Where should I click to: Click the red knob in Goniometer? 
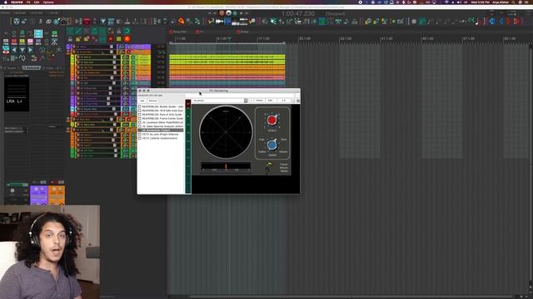pos(271,120)
